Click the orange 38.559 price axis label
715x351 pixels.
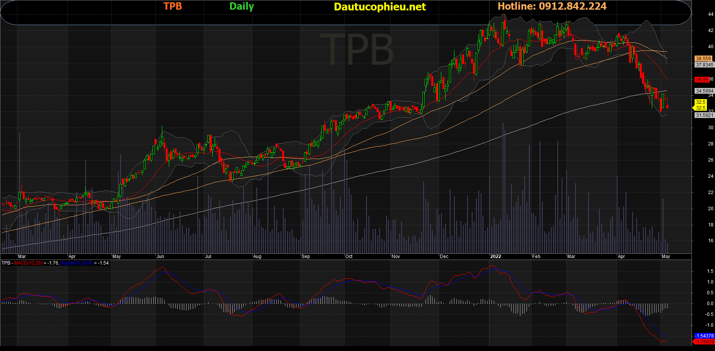(703, 59)
